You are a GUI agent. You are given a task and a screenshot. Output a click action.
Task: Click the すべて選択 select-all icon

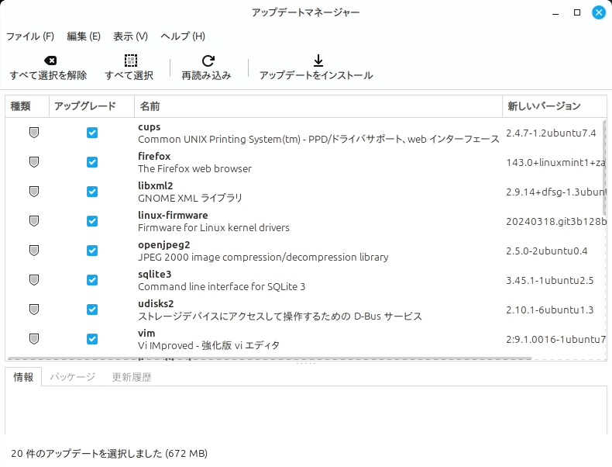pyautogui.click(x=130, y=61)
